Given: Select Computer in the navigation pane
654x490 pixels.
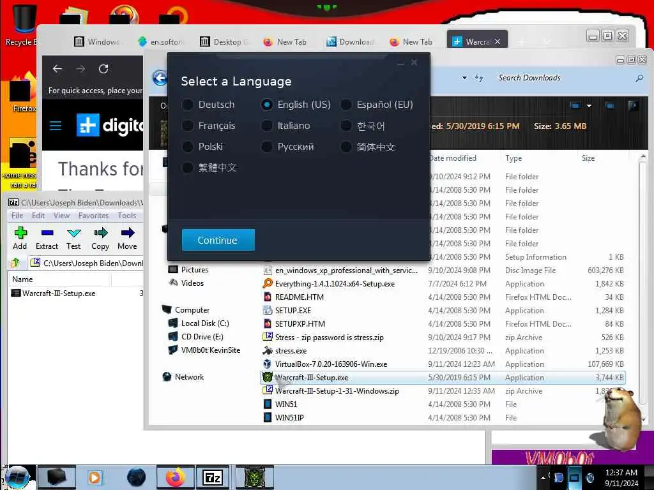Looking at the screenshot, I should (x=186, y=309).
